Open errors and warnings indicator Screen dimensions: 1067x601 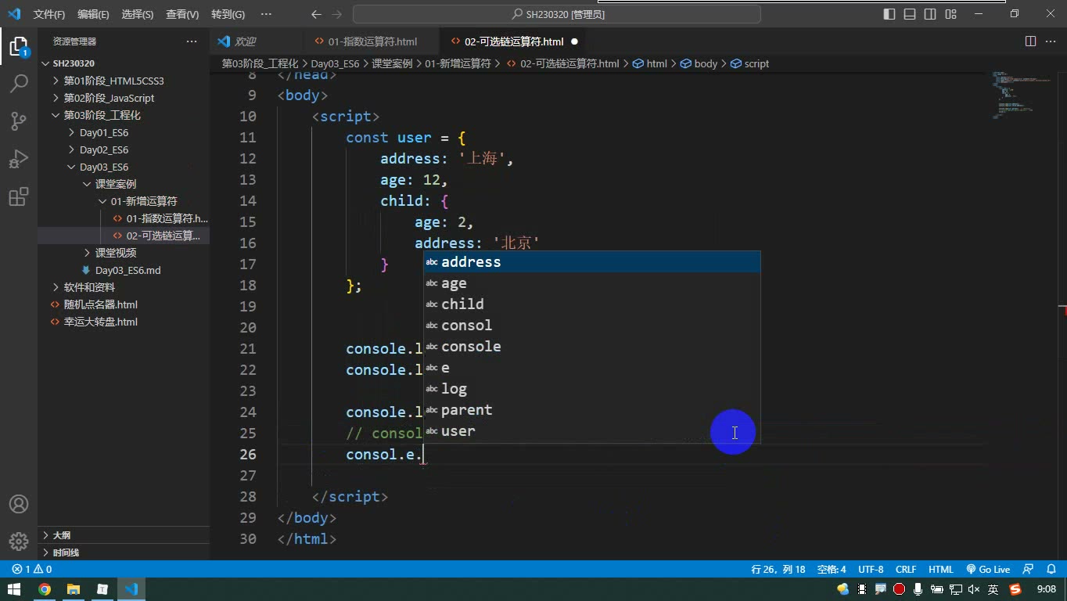[31, 570]
